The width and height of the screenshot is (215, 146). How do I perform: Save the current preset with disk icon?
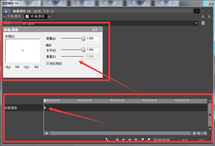203,23
